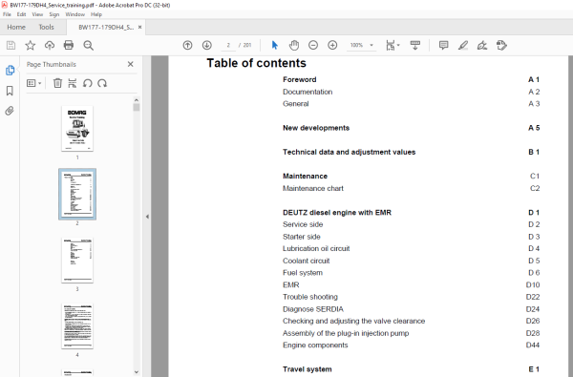The width and height of the screenshot is (573, 377).
Task: Open the Window menu
Action: [x=74, y=14]
